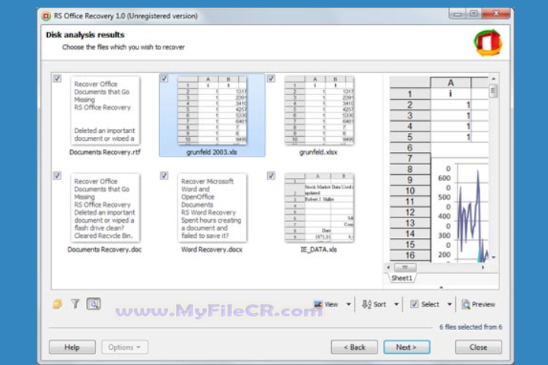Click the Next button
This screenshot has height=365, width=548.
pyautogui.click(x=406, y=348)
